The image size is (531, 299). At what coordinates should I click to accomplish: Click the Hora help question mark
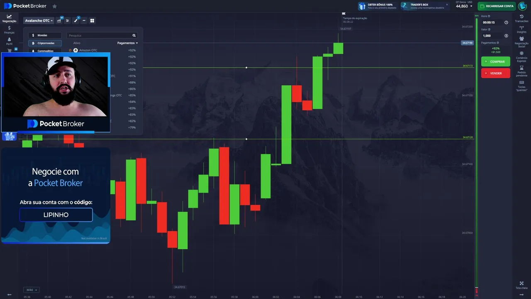489,16
